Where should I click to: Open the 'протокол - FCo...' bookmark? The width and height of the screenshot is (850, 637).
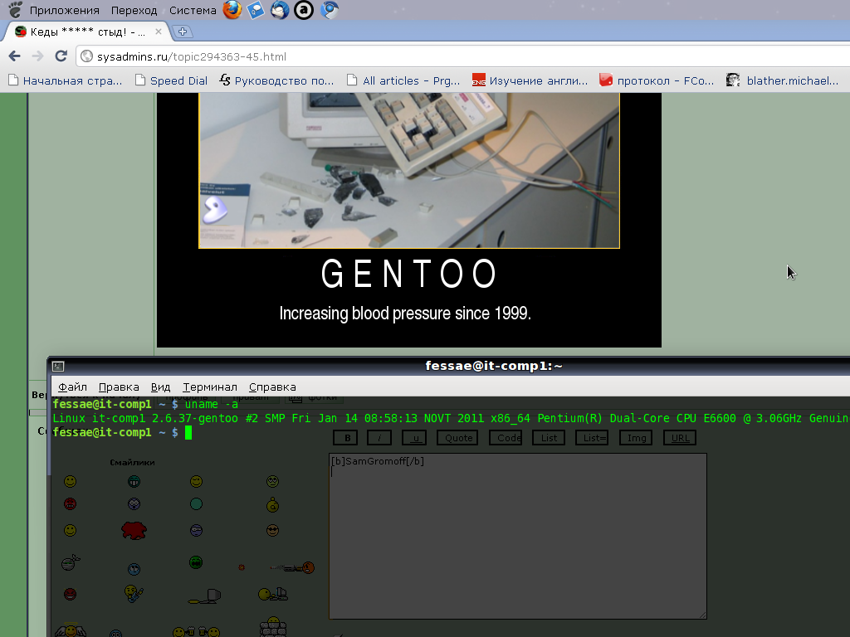coord(657,80)
